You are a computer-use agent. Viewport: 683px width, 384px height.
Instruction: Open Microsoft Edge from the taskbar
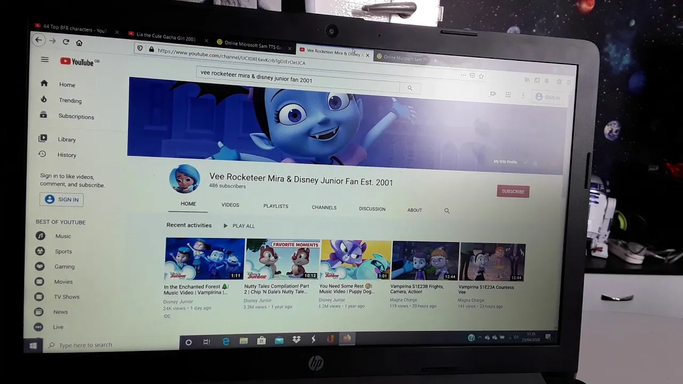(x=226, y=341)
